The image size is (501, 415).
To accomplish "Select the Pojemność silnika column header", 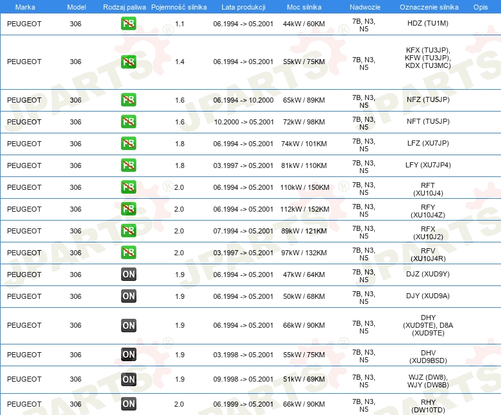I will pos(179,7).
